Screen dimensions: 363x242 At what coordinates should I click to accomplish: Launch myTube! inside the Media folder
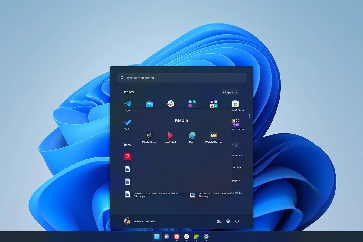pos(170,136)
